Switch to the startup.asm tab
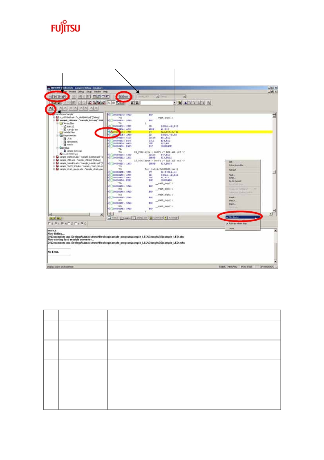Viewport: 324px width, 460px height. [x=140, y=218]
